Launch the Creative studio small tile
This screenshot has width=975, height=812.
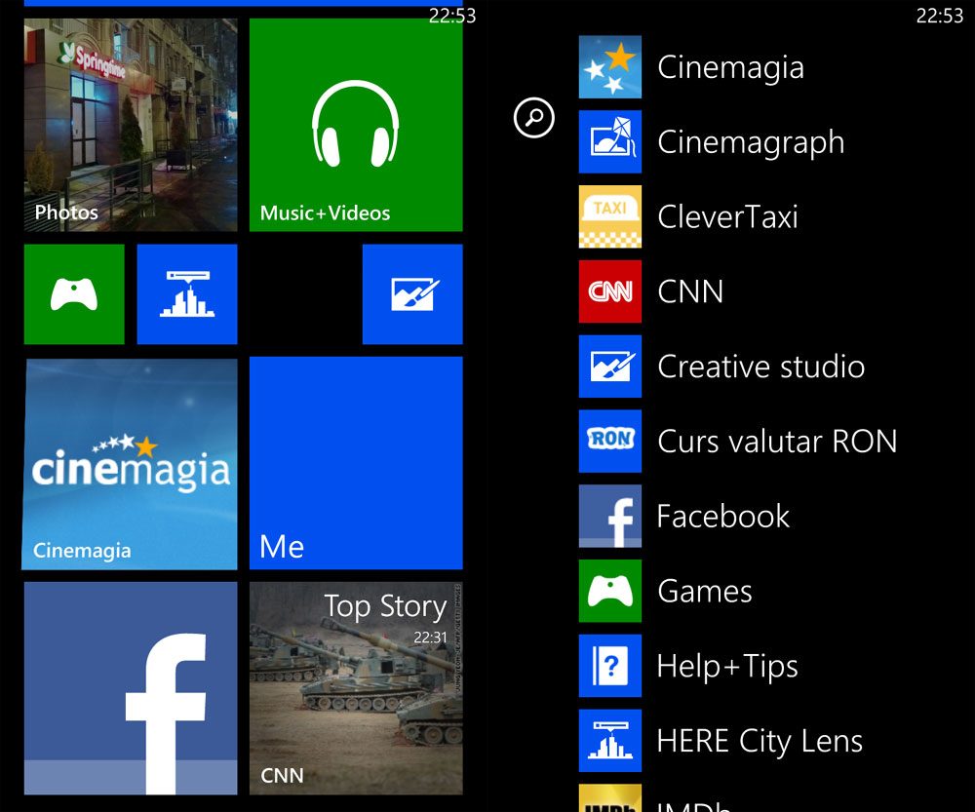point(412,294)
